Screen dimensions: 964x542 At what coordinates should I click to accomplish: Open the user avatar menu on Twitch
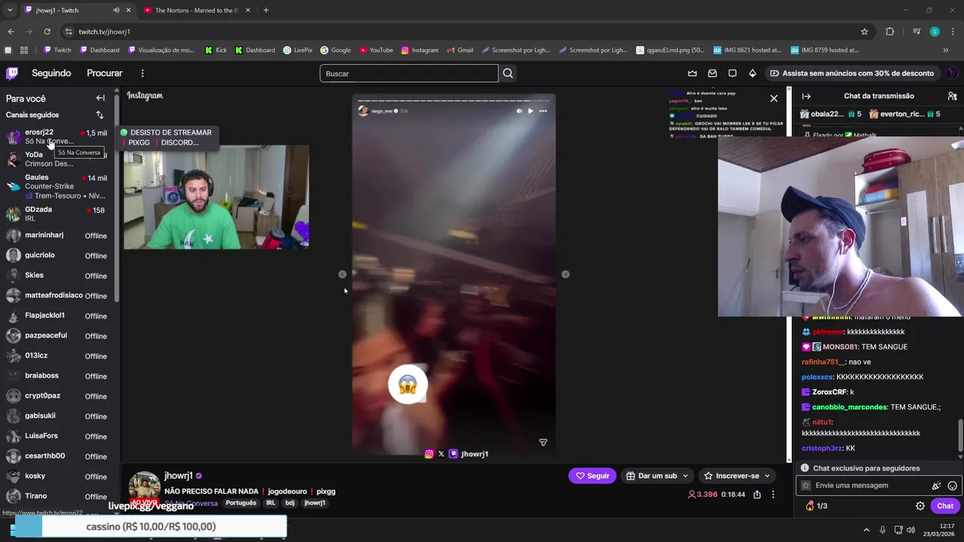point(952,73)
